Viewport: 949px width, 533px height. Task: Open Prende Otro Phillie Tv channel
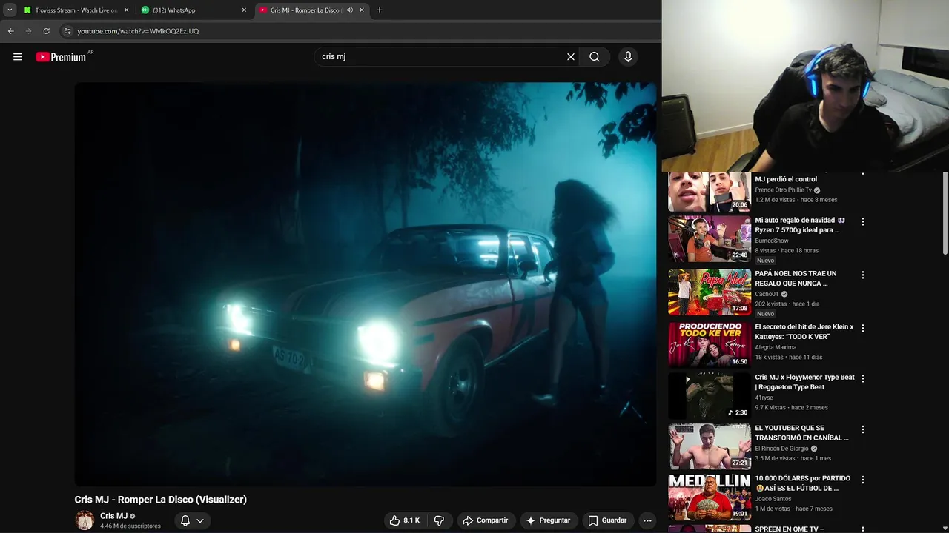tap(783, 190)
